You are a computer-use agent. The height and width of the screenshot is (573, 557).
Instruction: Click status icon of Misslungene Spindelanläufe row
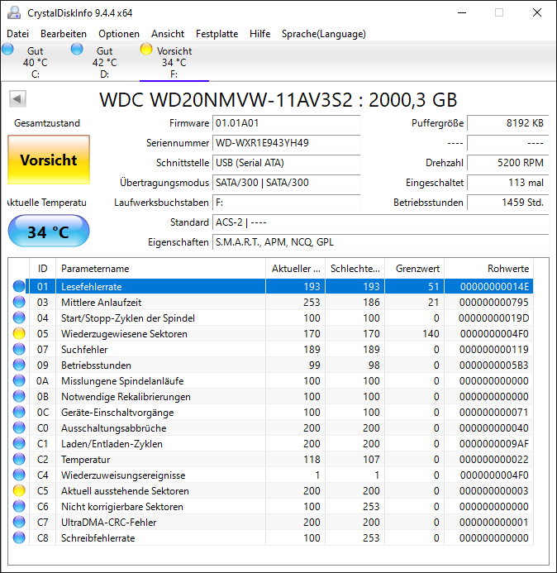pos(19,380)
